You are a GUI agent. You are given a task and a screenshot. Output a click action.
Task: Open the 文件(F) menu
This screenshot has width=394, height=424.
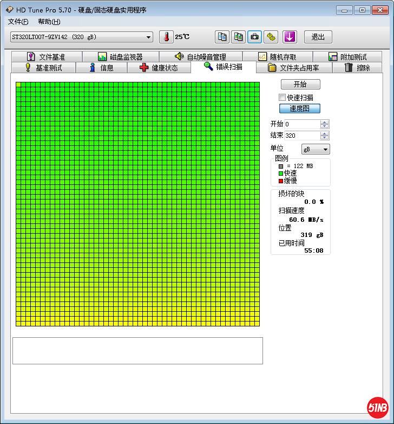(18, 22)
